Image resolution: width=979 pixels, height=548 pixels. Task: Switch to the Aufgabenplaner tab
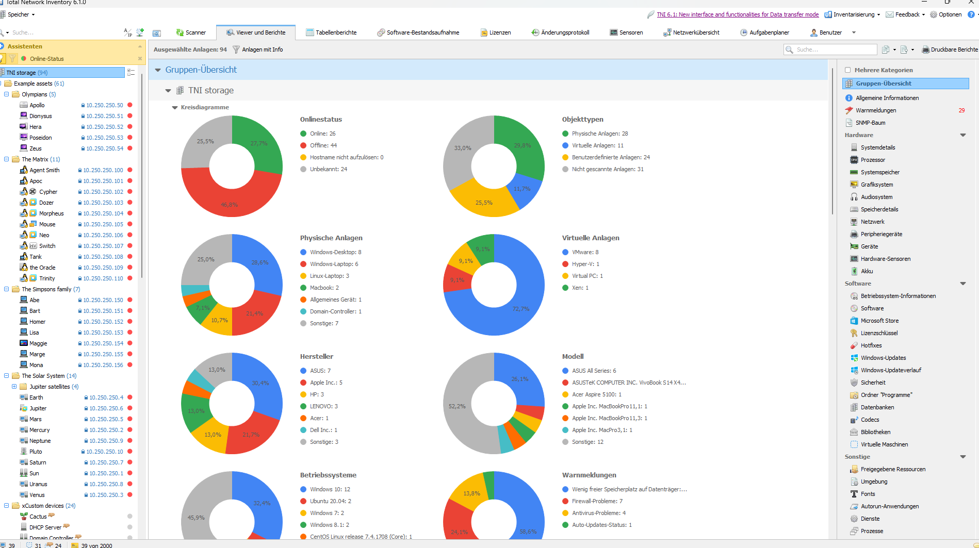765,32
